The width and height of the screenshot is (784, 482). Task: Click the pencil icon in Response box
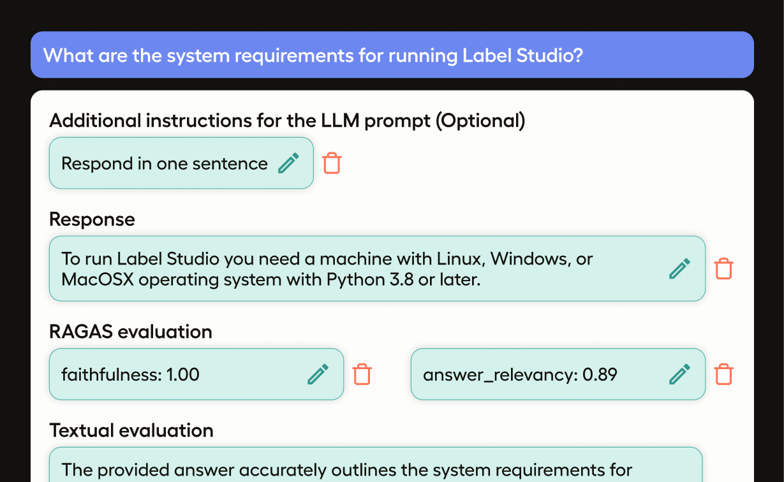point(679,268)
